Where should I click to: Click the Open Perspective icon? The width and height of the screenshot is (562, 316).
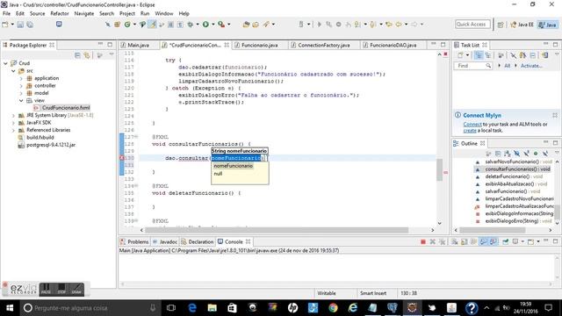point(501,25)
